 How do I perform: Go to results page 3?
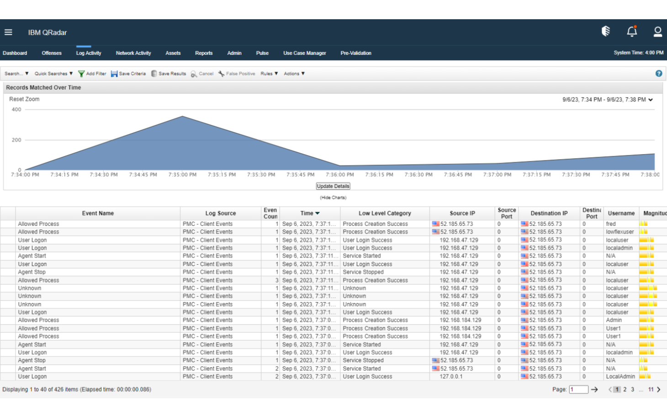pyautogui.click(x=632, y=390)
